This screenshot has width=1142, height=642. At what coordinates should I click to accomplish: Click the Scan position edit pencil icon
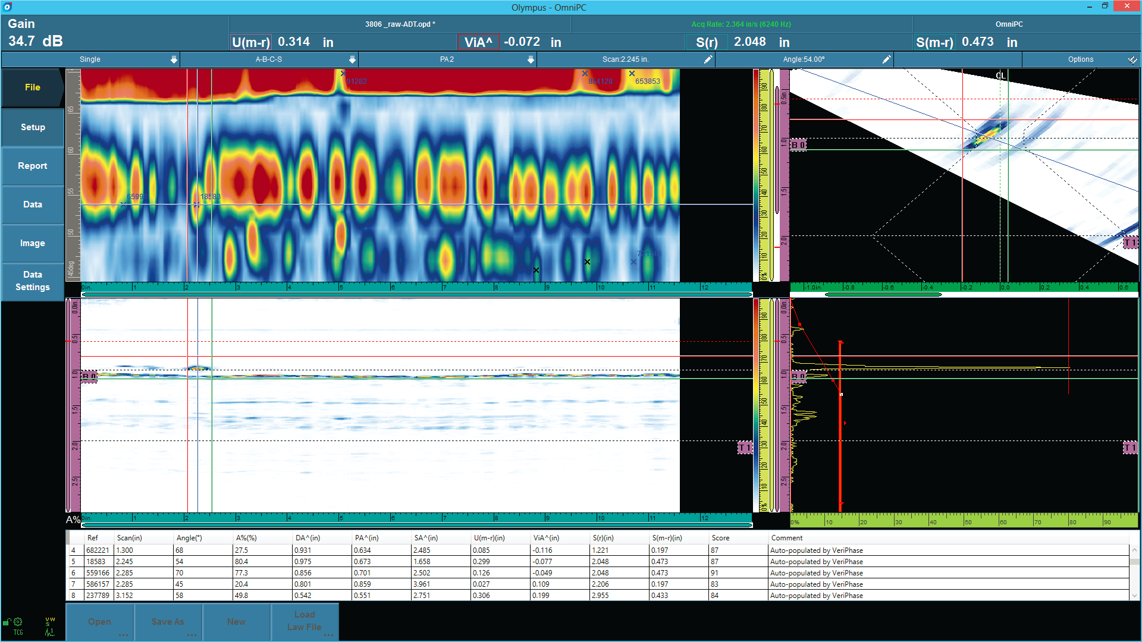click(708, 59)
